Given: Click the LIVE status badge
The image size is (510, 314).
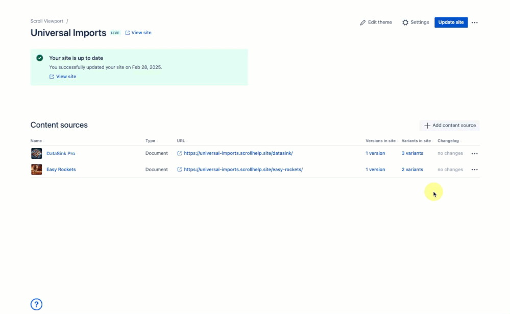Looking at the screenshot, I should [x=115, y=33].
